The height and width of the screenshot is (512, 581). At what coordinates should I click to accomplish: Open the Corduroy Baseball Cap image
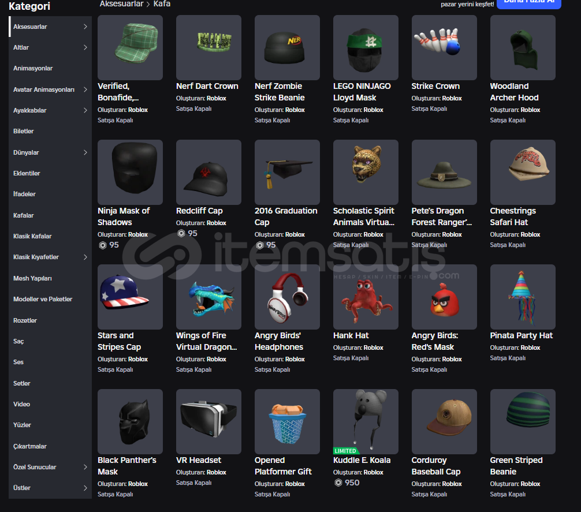pyautogui.click(x=444, y=422)
